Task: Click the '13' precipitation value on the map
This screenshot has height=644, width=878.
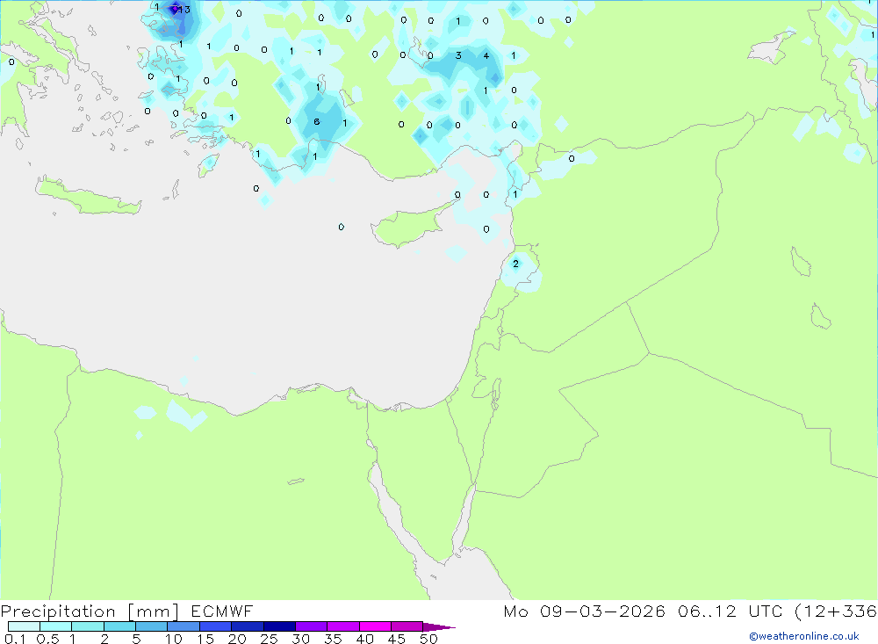Action: (x=184, y=10)
